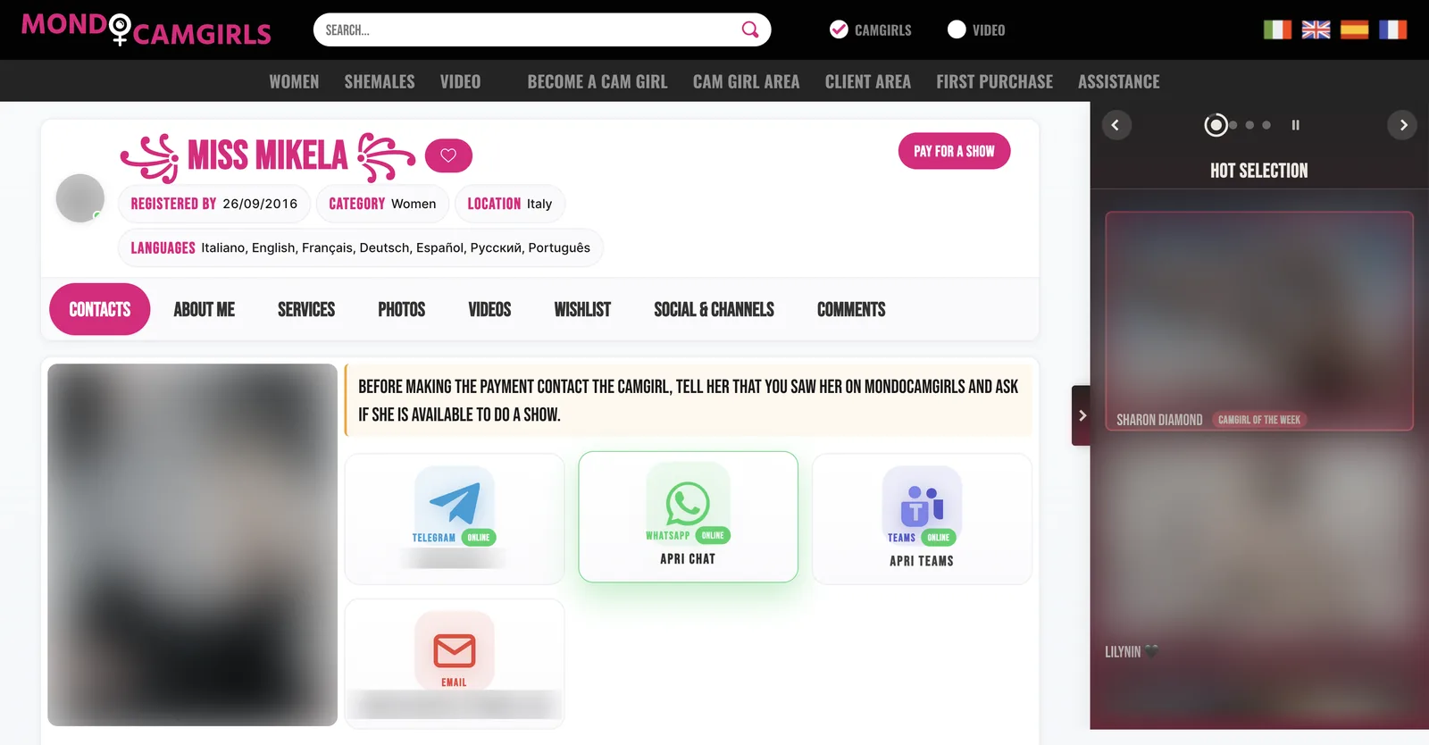The width and height of the screenshot is (1429, 745).
Task: Open Cam Girl Area link
Action: (x=746, y=81)
